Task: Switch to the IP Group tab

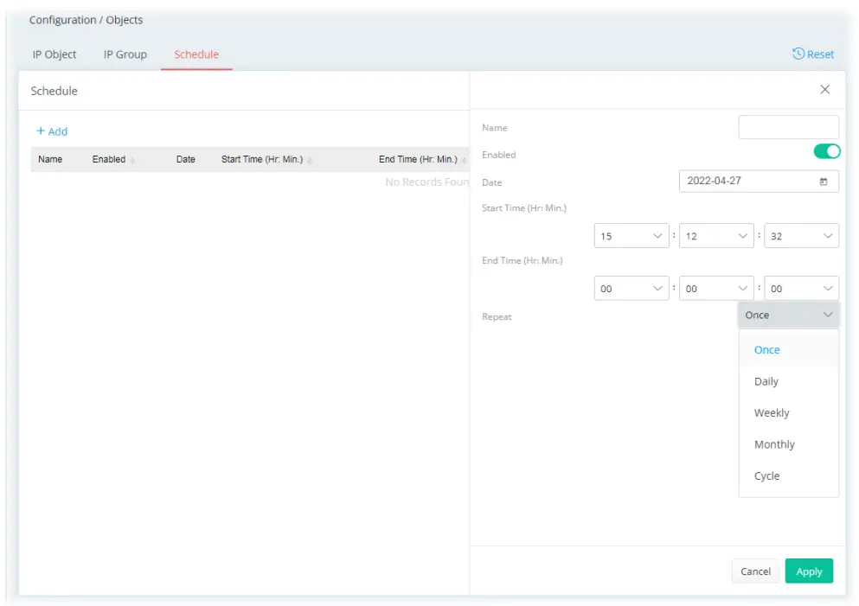Action: [124, 54]
